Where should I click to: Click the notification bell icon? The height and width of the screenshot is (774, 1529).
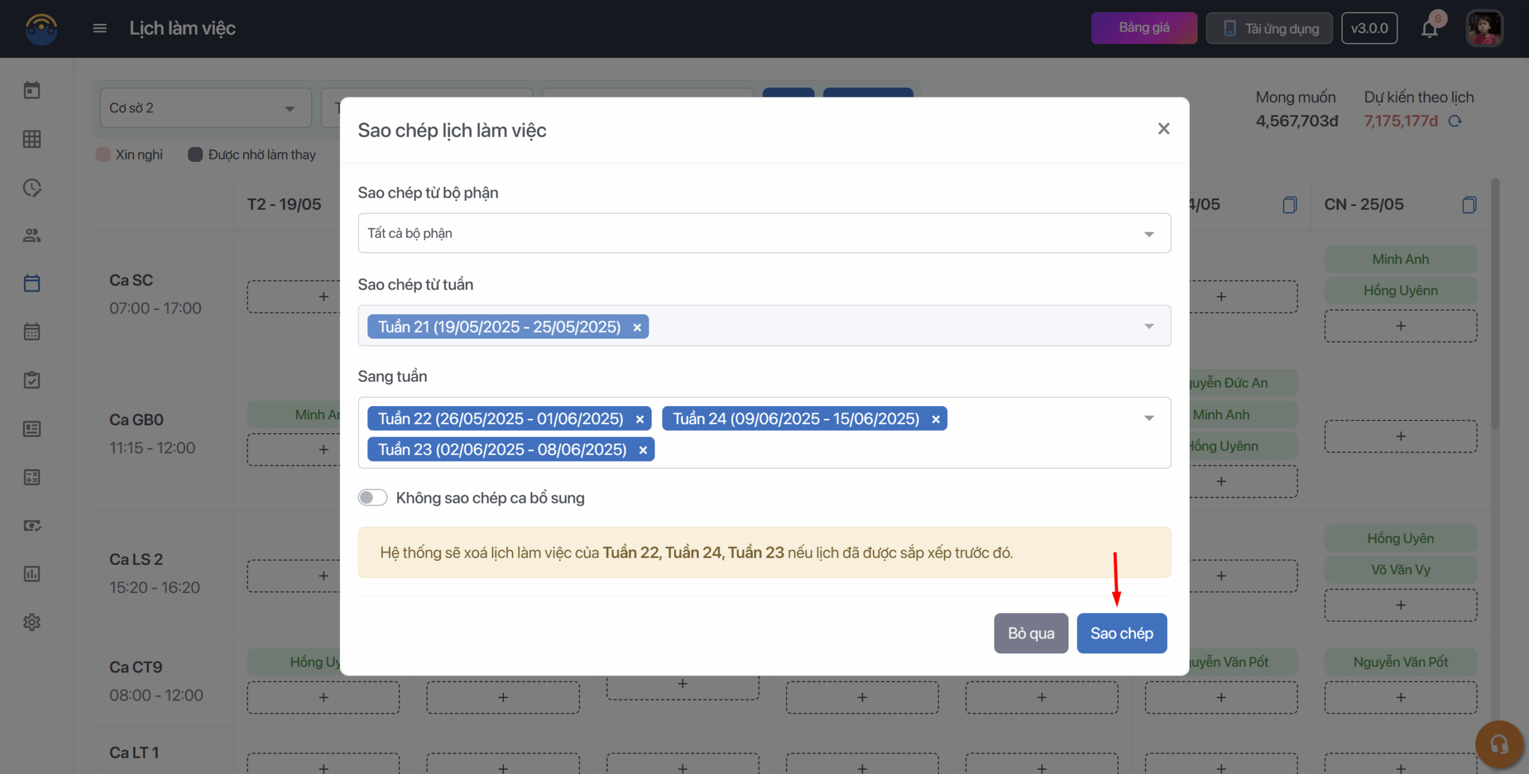pos(1429,29)
